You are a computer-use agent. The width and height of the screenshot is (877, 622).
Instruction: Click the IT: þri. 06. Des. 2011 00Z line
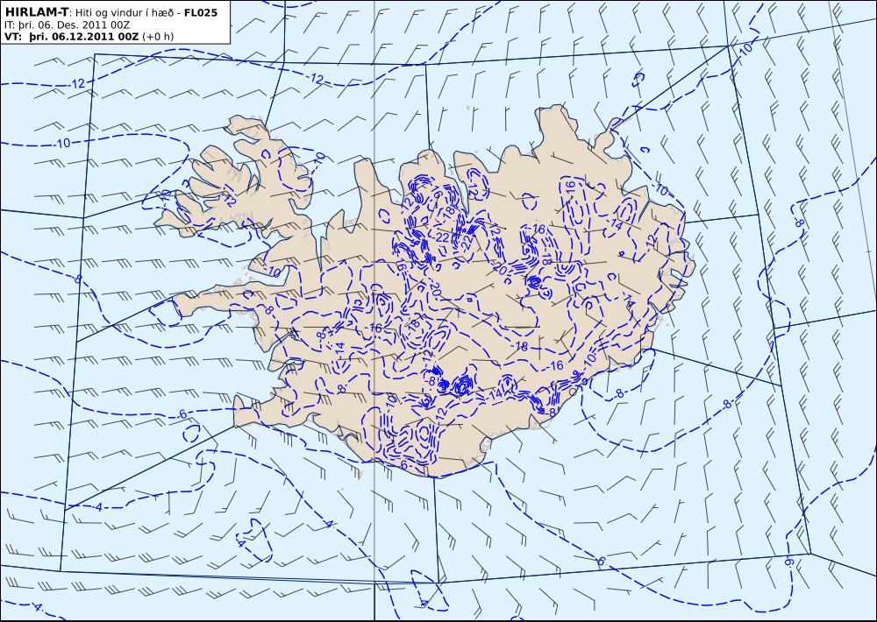[67, 25]
